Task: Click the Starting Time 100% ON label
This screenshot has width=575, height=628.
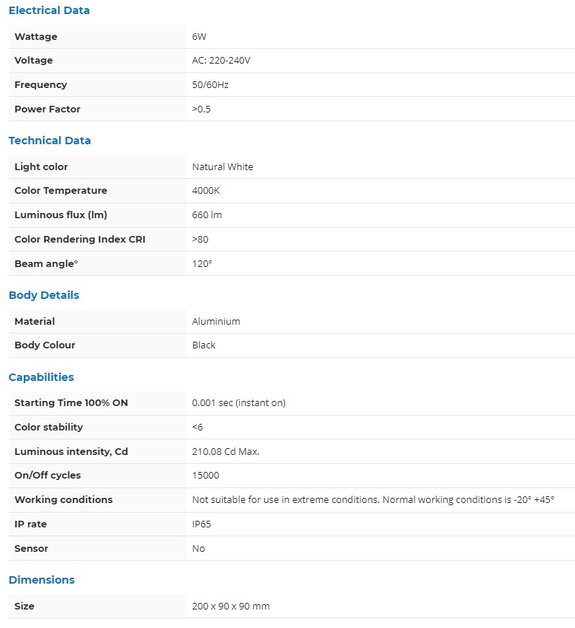Action: point(71,403)
